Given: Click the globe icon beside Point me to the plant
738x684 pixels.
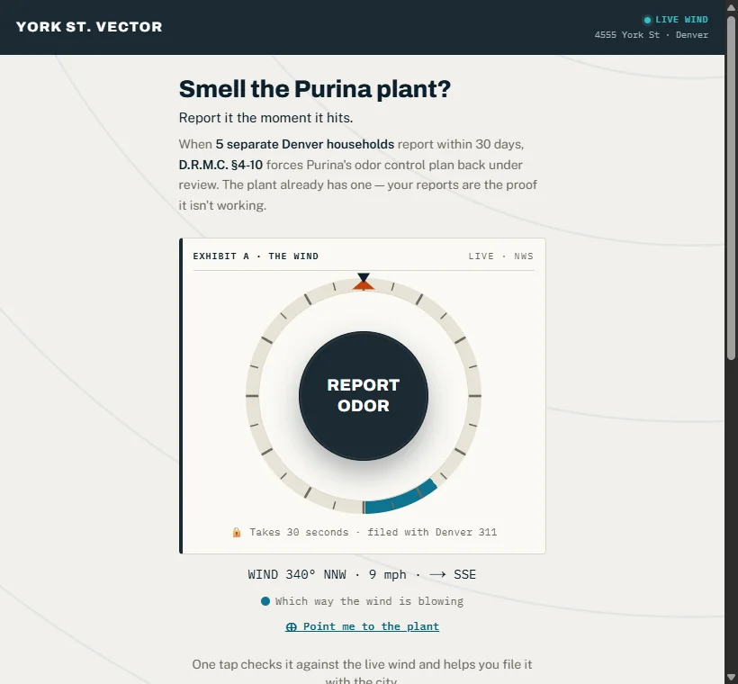Looking at the screenshot, I should pos(292,627).
